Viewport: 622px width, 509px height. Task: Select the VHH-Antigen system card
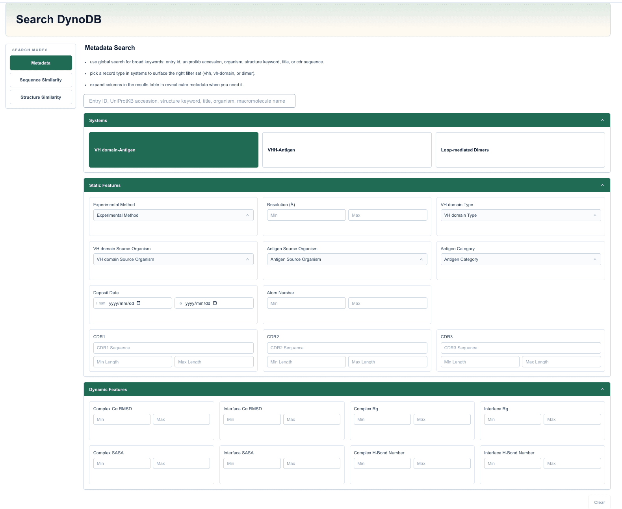(347, 150)
